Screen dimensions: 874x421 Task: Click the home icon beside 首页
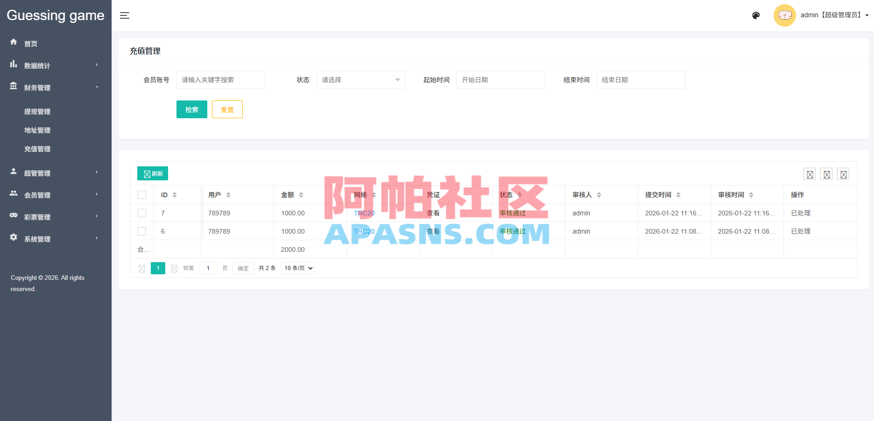tap(14, 42)
